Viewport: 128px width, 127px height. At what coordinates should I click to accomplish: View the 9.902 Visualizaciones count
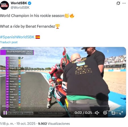(54, 124)
